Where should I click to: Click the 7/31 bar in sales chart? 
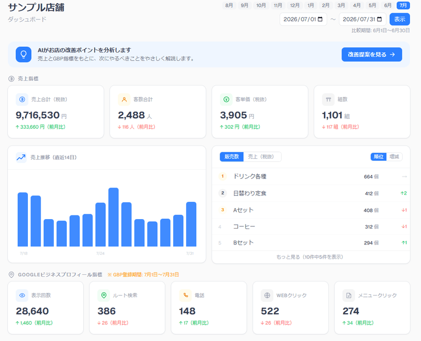[191, 224]
